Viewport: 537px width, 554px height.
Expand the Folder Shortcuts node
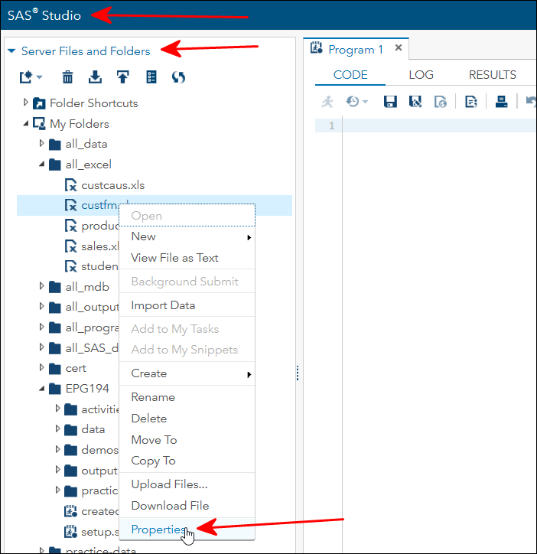pyautogui.click(x=26, y=103)
